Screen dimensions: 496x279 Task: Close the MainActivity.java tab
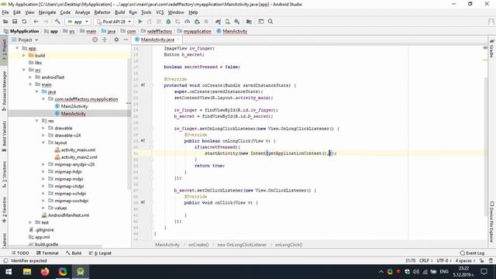(178, 40)
